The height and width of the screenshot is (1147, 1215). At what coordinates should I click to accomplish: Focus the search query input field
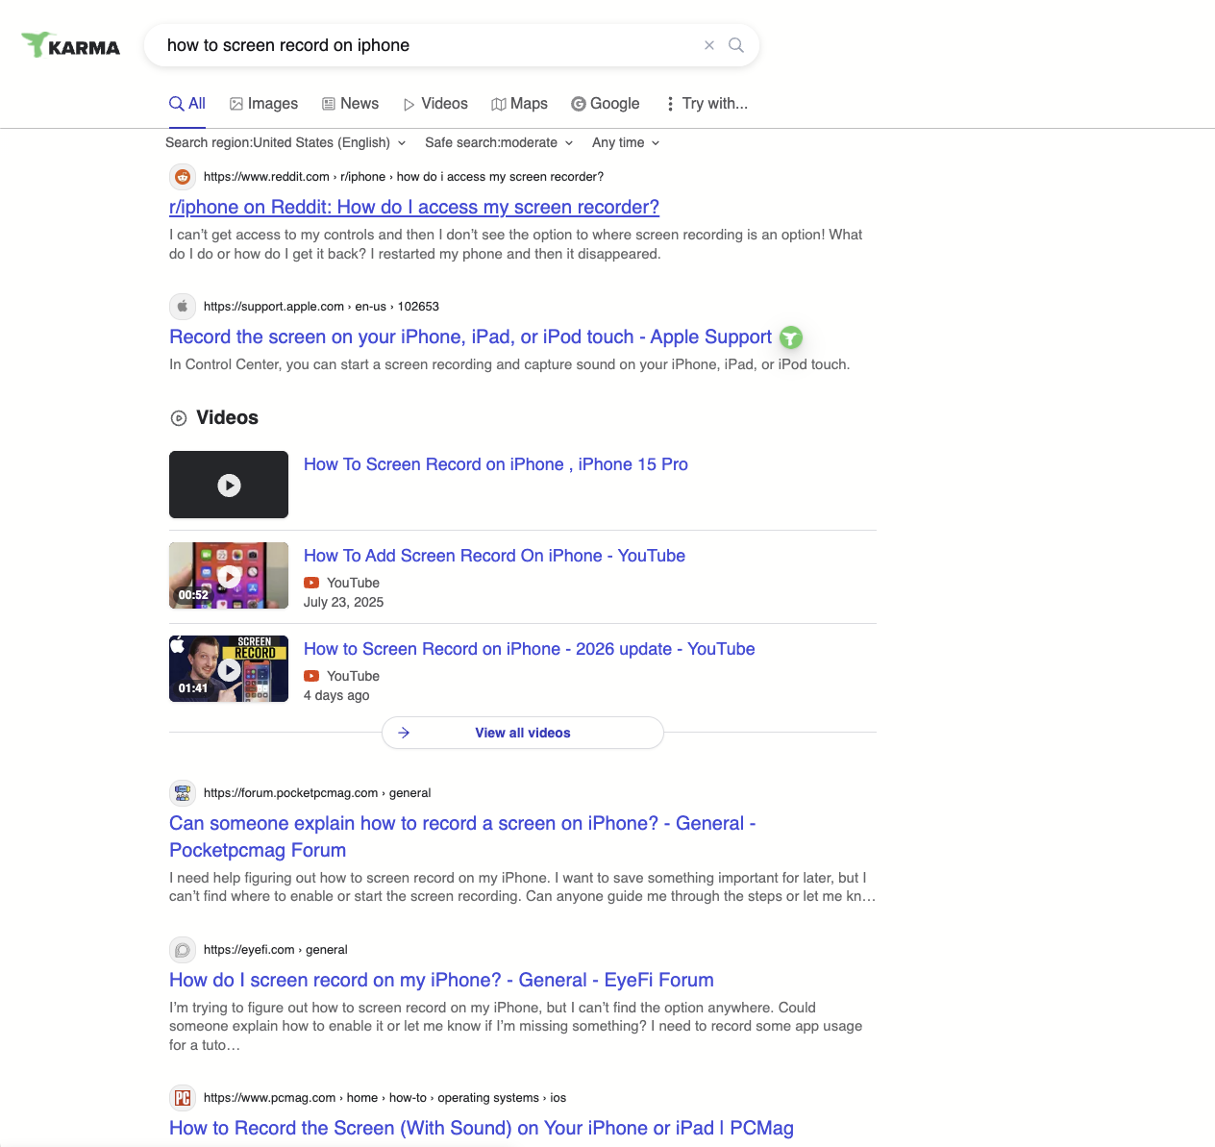tap(430, 45)
